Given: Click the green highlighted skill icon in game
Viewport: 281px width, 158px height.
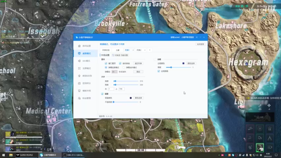Looking at the screenshot, I should 260,147.
